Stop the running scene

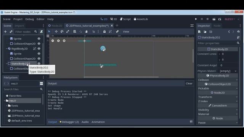pyautogui.click(x=207, y=19)
